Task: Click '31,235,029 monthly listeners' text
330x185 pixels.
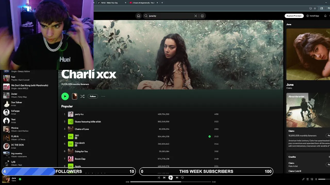Action: tap(75, 84)
